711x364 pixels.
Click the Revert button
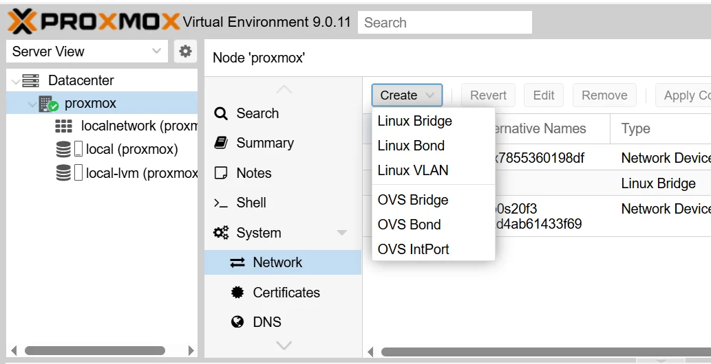click(488, 95)
